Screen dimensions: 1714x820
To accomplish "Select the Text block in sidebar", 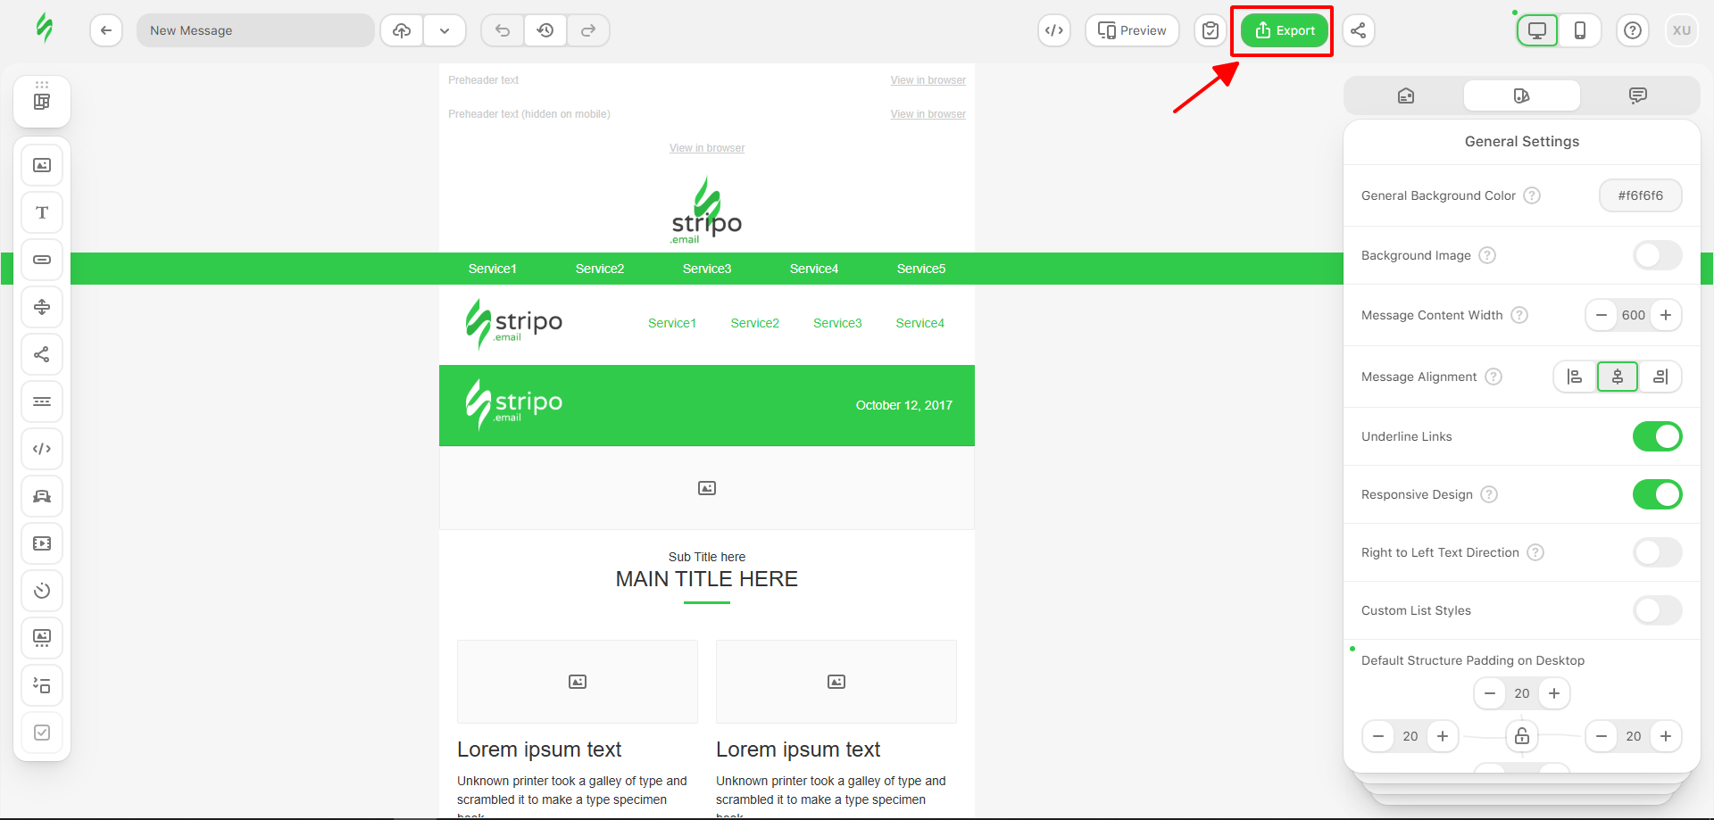I will click(42, 212).
